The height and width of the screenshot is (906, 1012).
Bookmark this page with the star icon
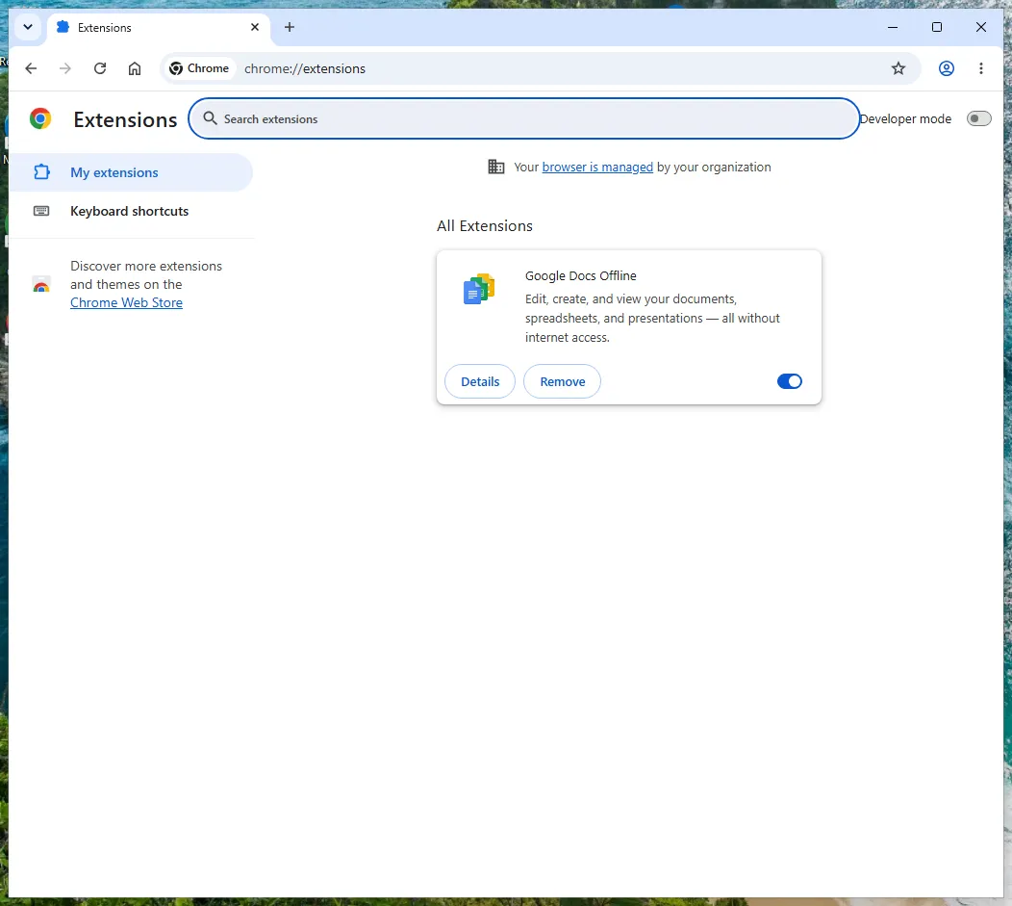pyautogui.click(x=898, y=68)
